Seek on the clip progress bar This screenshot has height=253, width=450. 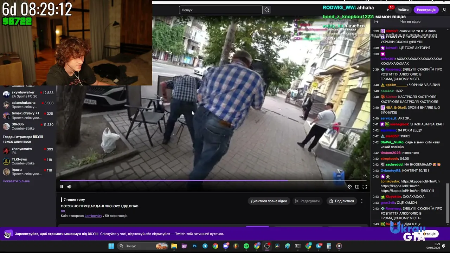coord(213,181)
